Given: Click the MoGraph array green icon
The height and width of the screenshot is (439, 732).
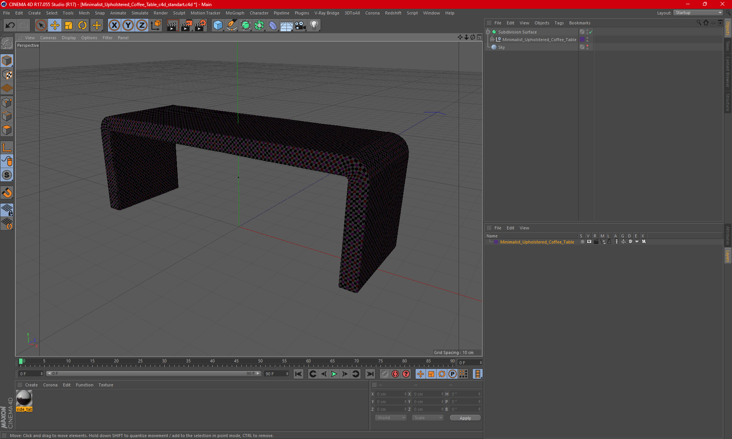Looking at the screenshot, I should pyautogui.click(x=259, y=26).
